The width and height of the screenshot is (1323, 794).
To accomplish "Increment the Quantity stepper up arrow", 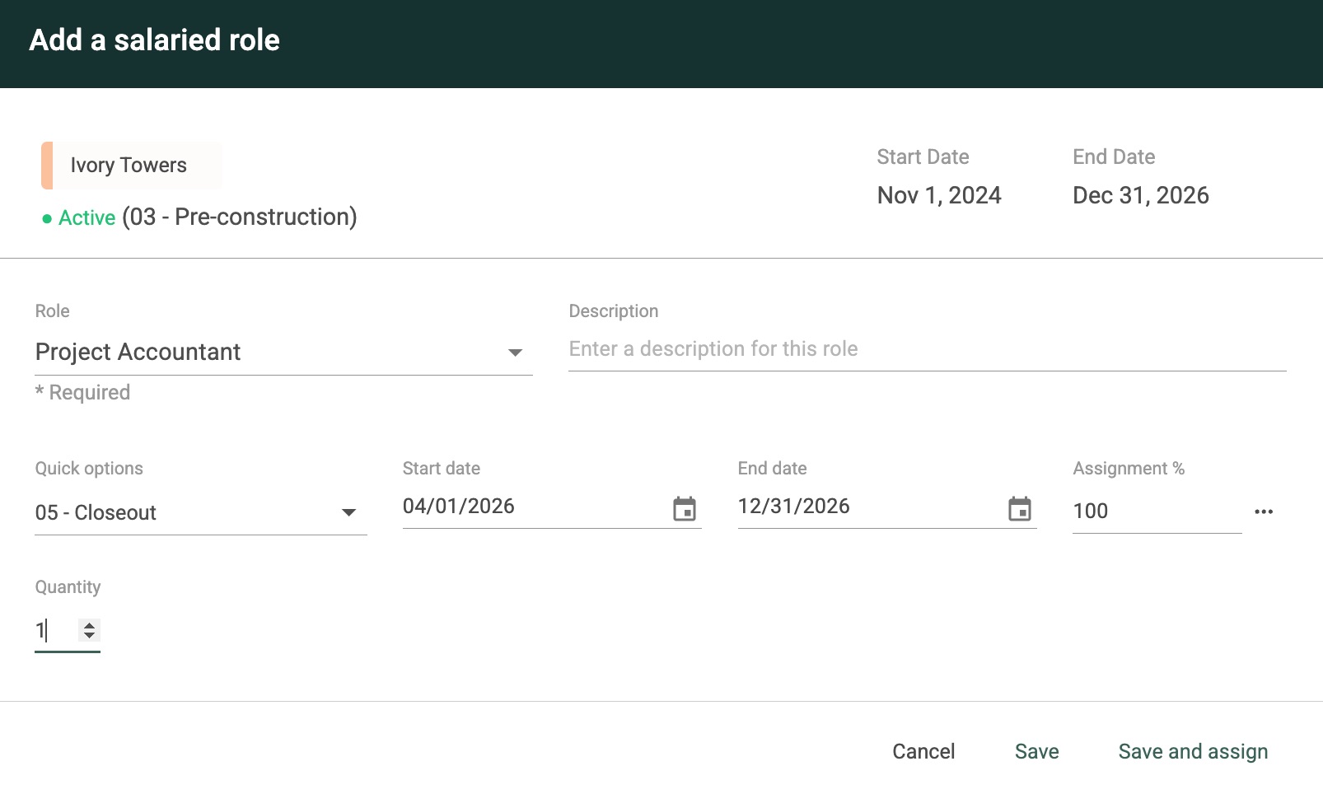I will (x=89, y=625).
